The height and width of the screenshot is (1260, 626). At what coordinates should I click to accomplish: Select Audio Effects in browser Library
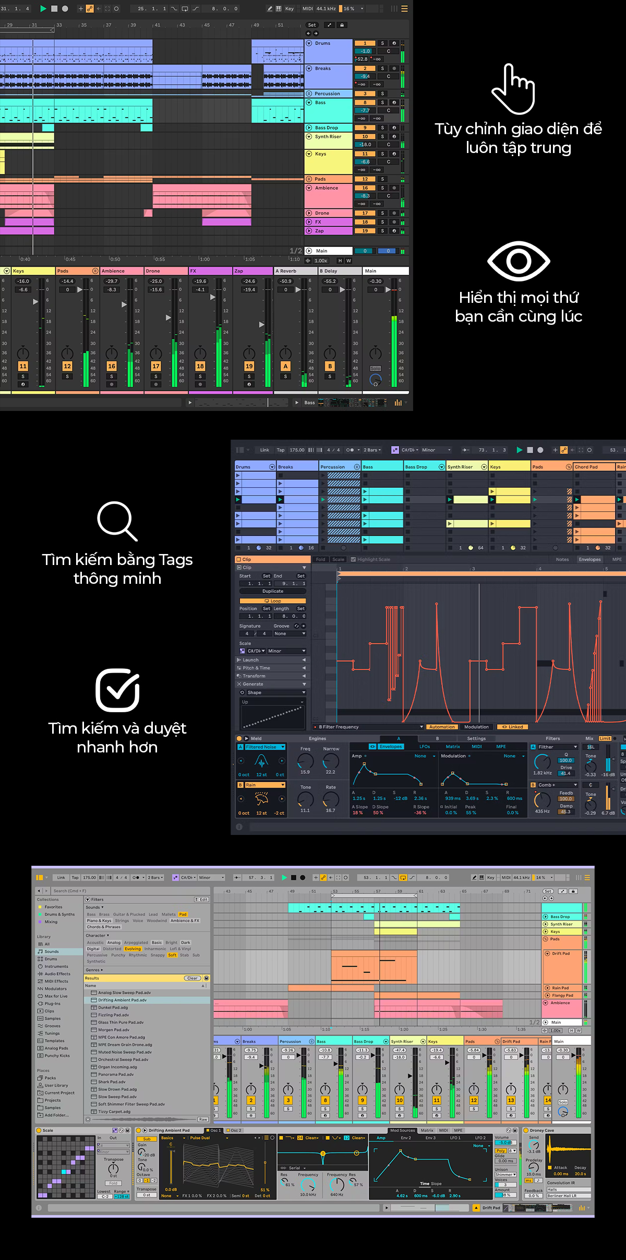click(x=57, y=974)
